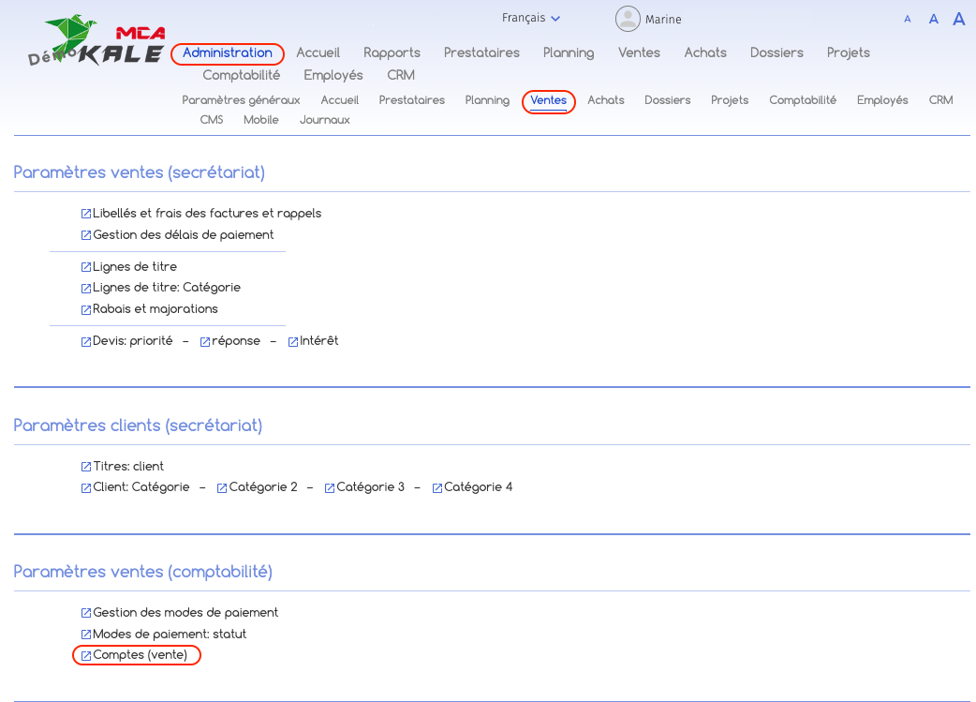Open Gestion des délais de paiement link
Viewport: 976px width, 702px height.
pyautogui.click(x=183, y=235)
